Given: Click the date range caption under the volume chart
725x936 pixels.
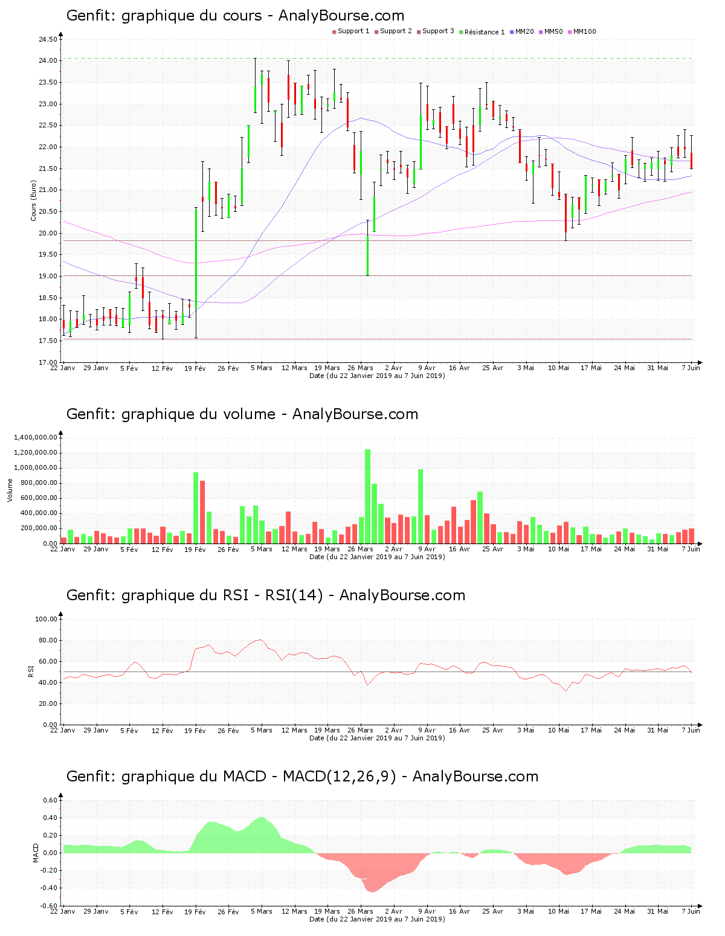Looking at the screenshot, I should click(x=377, y=557).
